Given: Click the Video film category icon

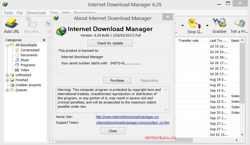Looking at the screenshot, I should tap(17, 70).
